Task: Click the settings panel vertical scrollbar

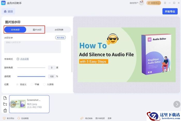Action: [x=72, y=54]
